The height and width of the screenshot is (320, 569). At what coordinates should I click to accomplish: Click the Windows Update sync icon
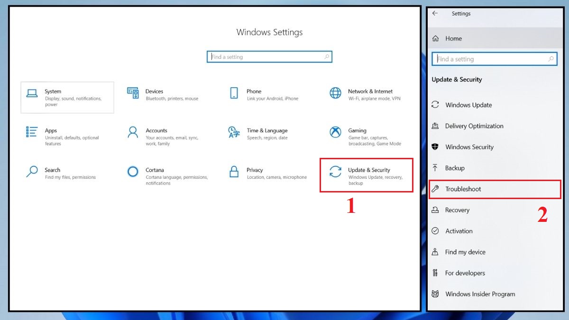click(x=435, y=105)
